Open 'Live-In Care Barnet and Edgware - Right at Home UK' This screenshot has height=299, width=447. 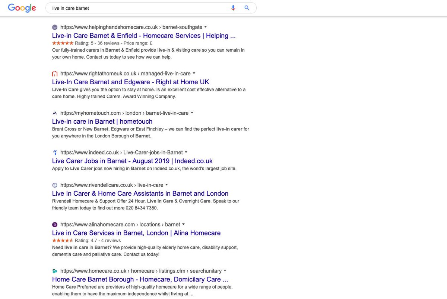(x=131, y=82)
